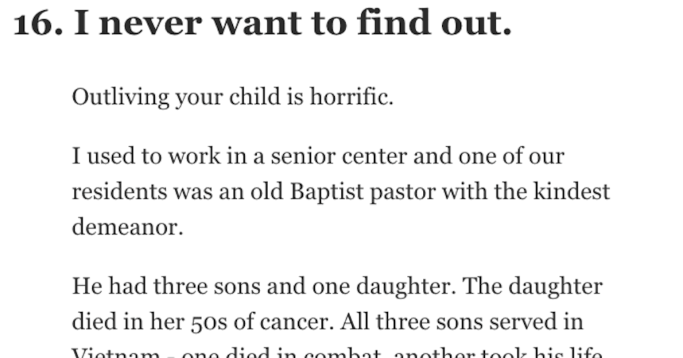Click the words 'The daughter' ending the line
The width and height of the screenshot is (683, 358).
point(532,287)
